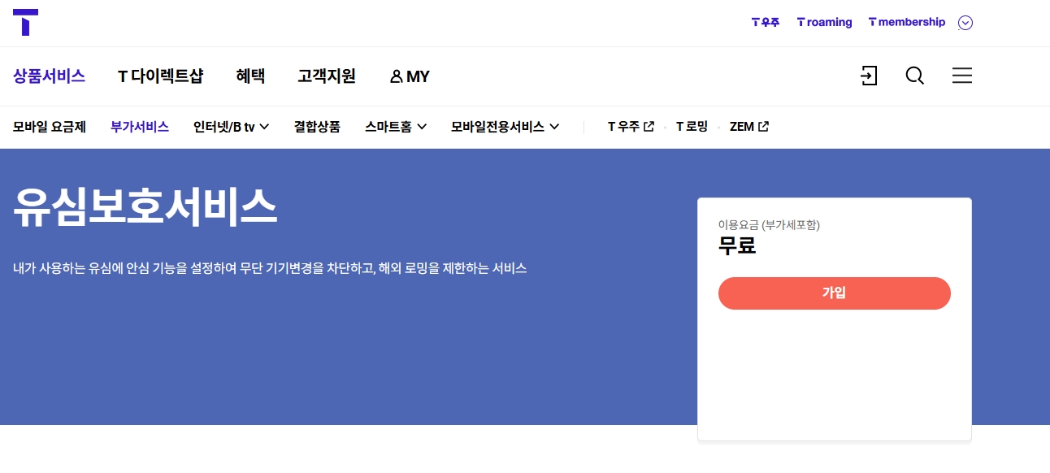Open the search function via magnifier icon
The height and width of the screenshot is (473, 1050).
(915, 76)
